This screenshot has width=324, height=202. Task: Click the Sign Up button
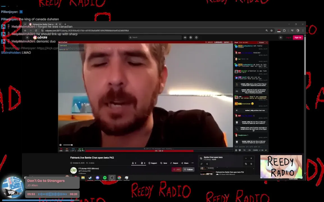[x=298, y=37]
